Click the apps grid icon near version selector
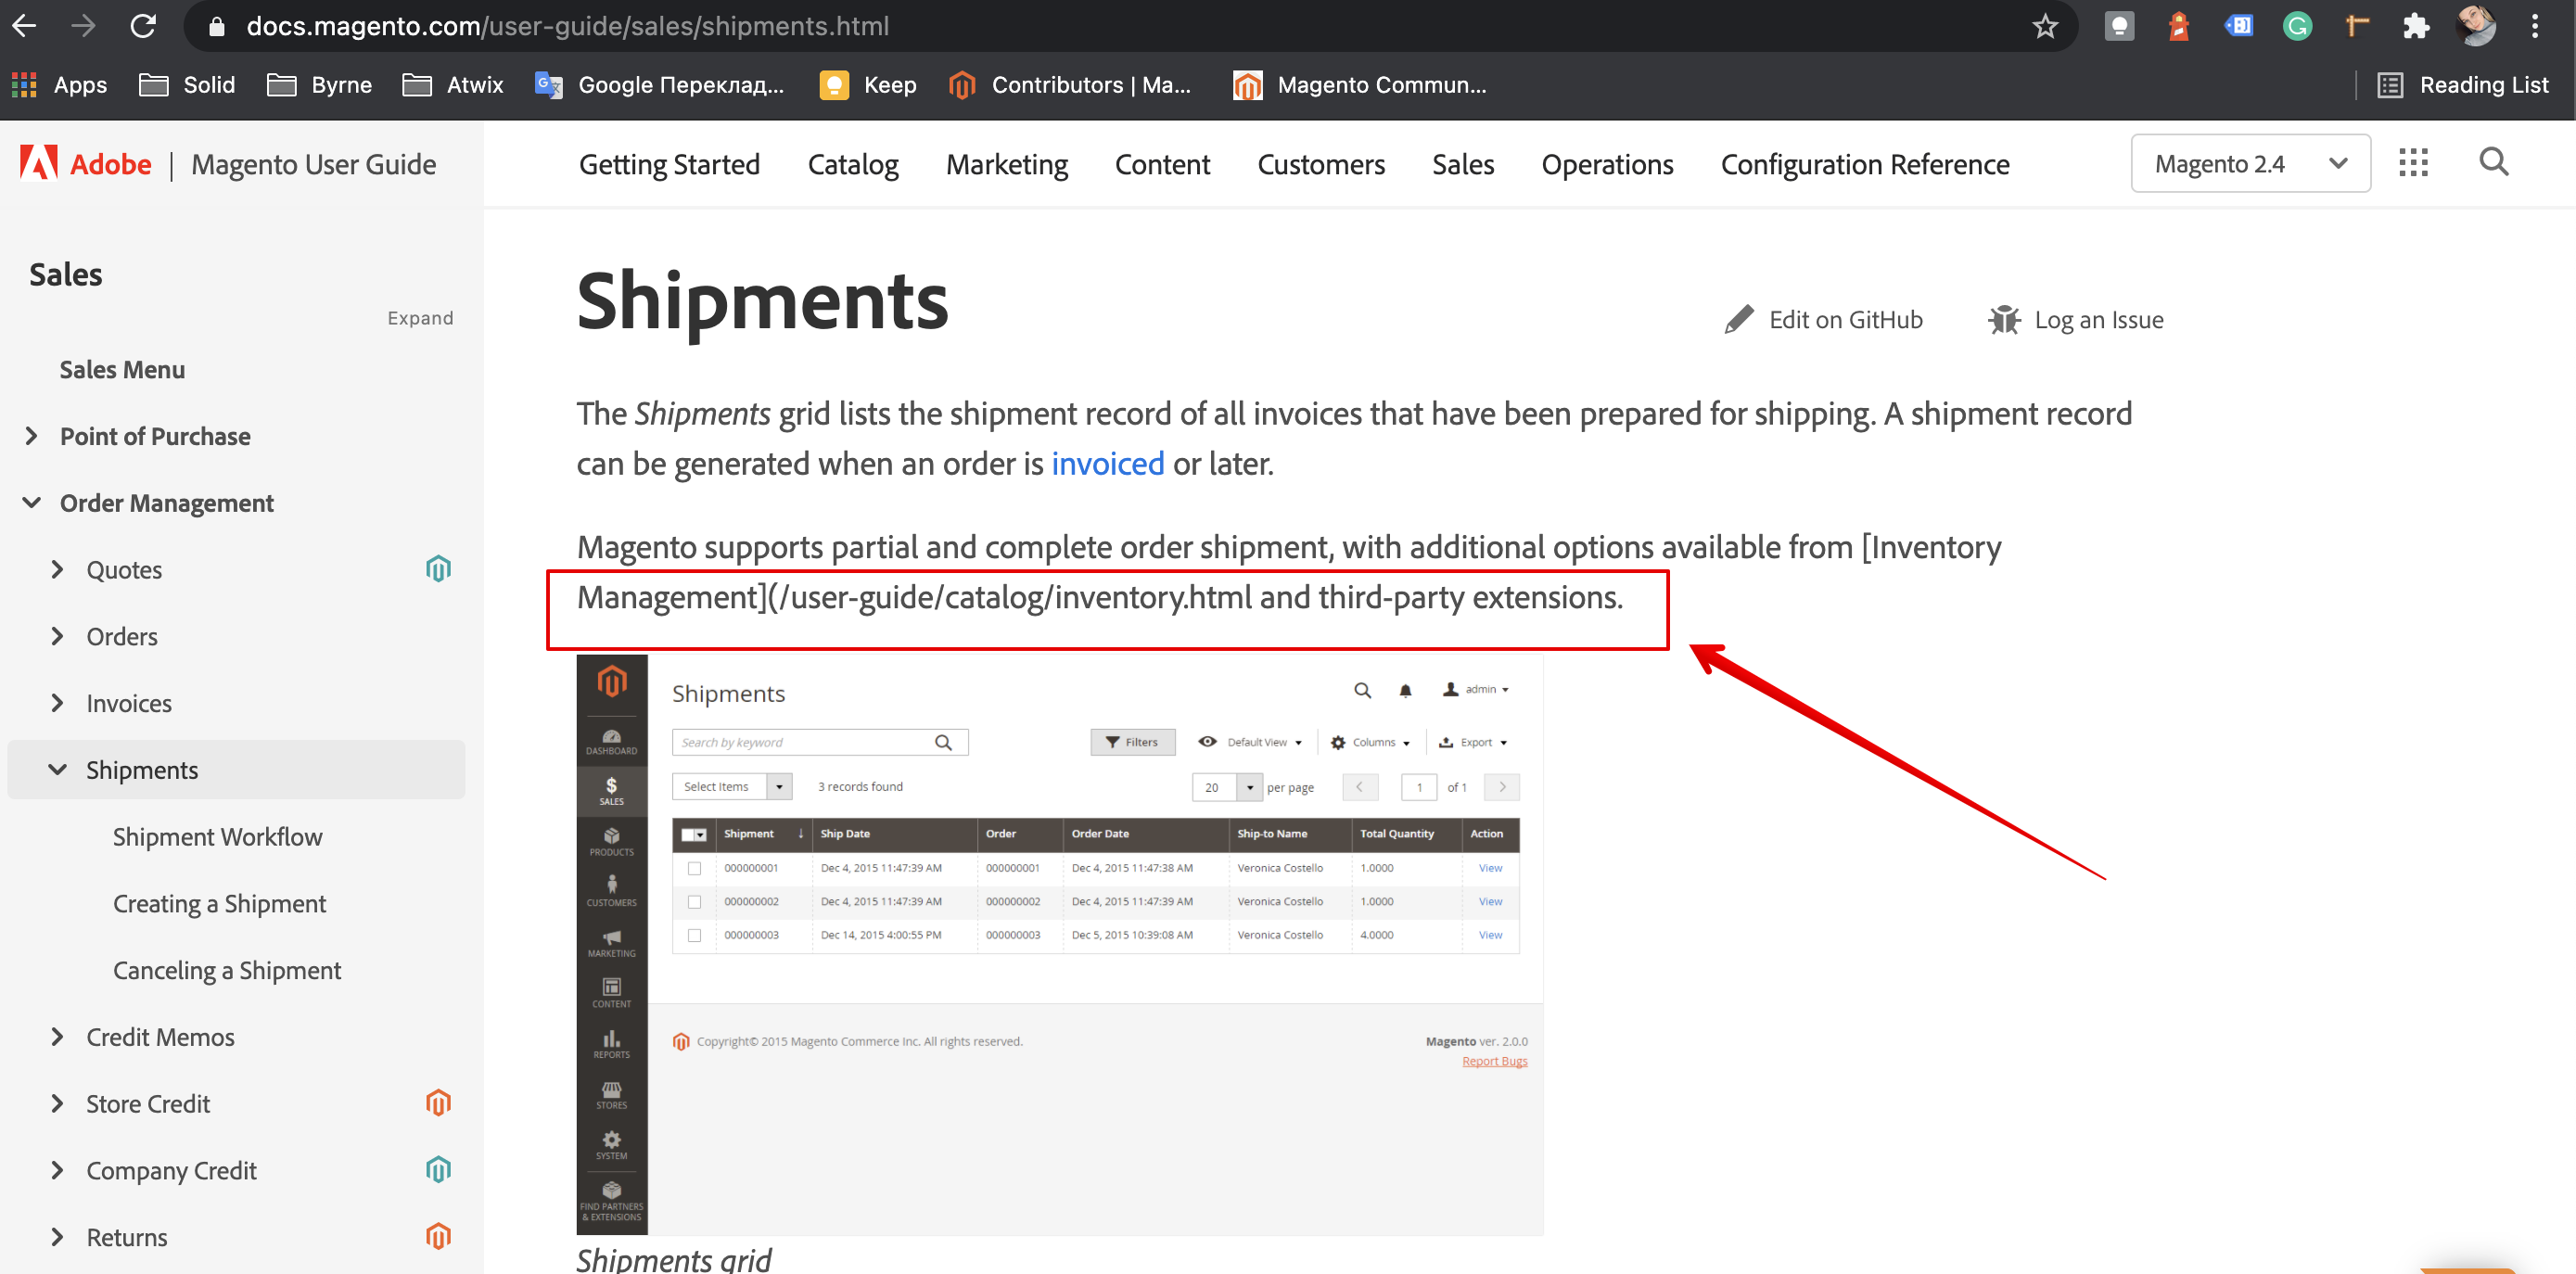This screenshot has height=1274, width=2576. (2413, 162)
